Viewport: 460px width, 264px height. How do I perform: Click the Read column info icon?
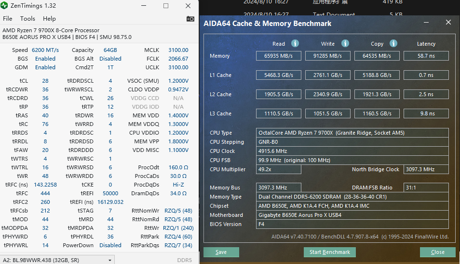(295, 44)
